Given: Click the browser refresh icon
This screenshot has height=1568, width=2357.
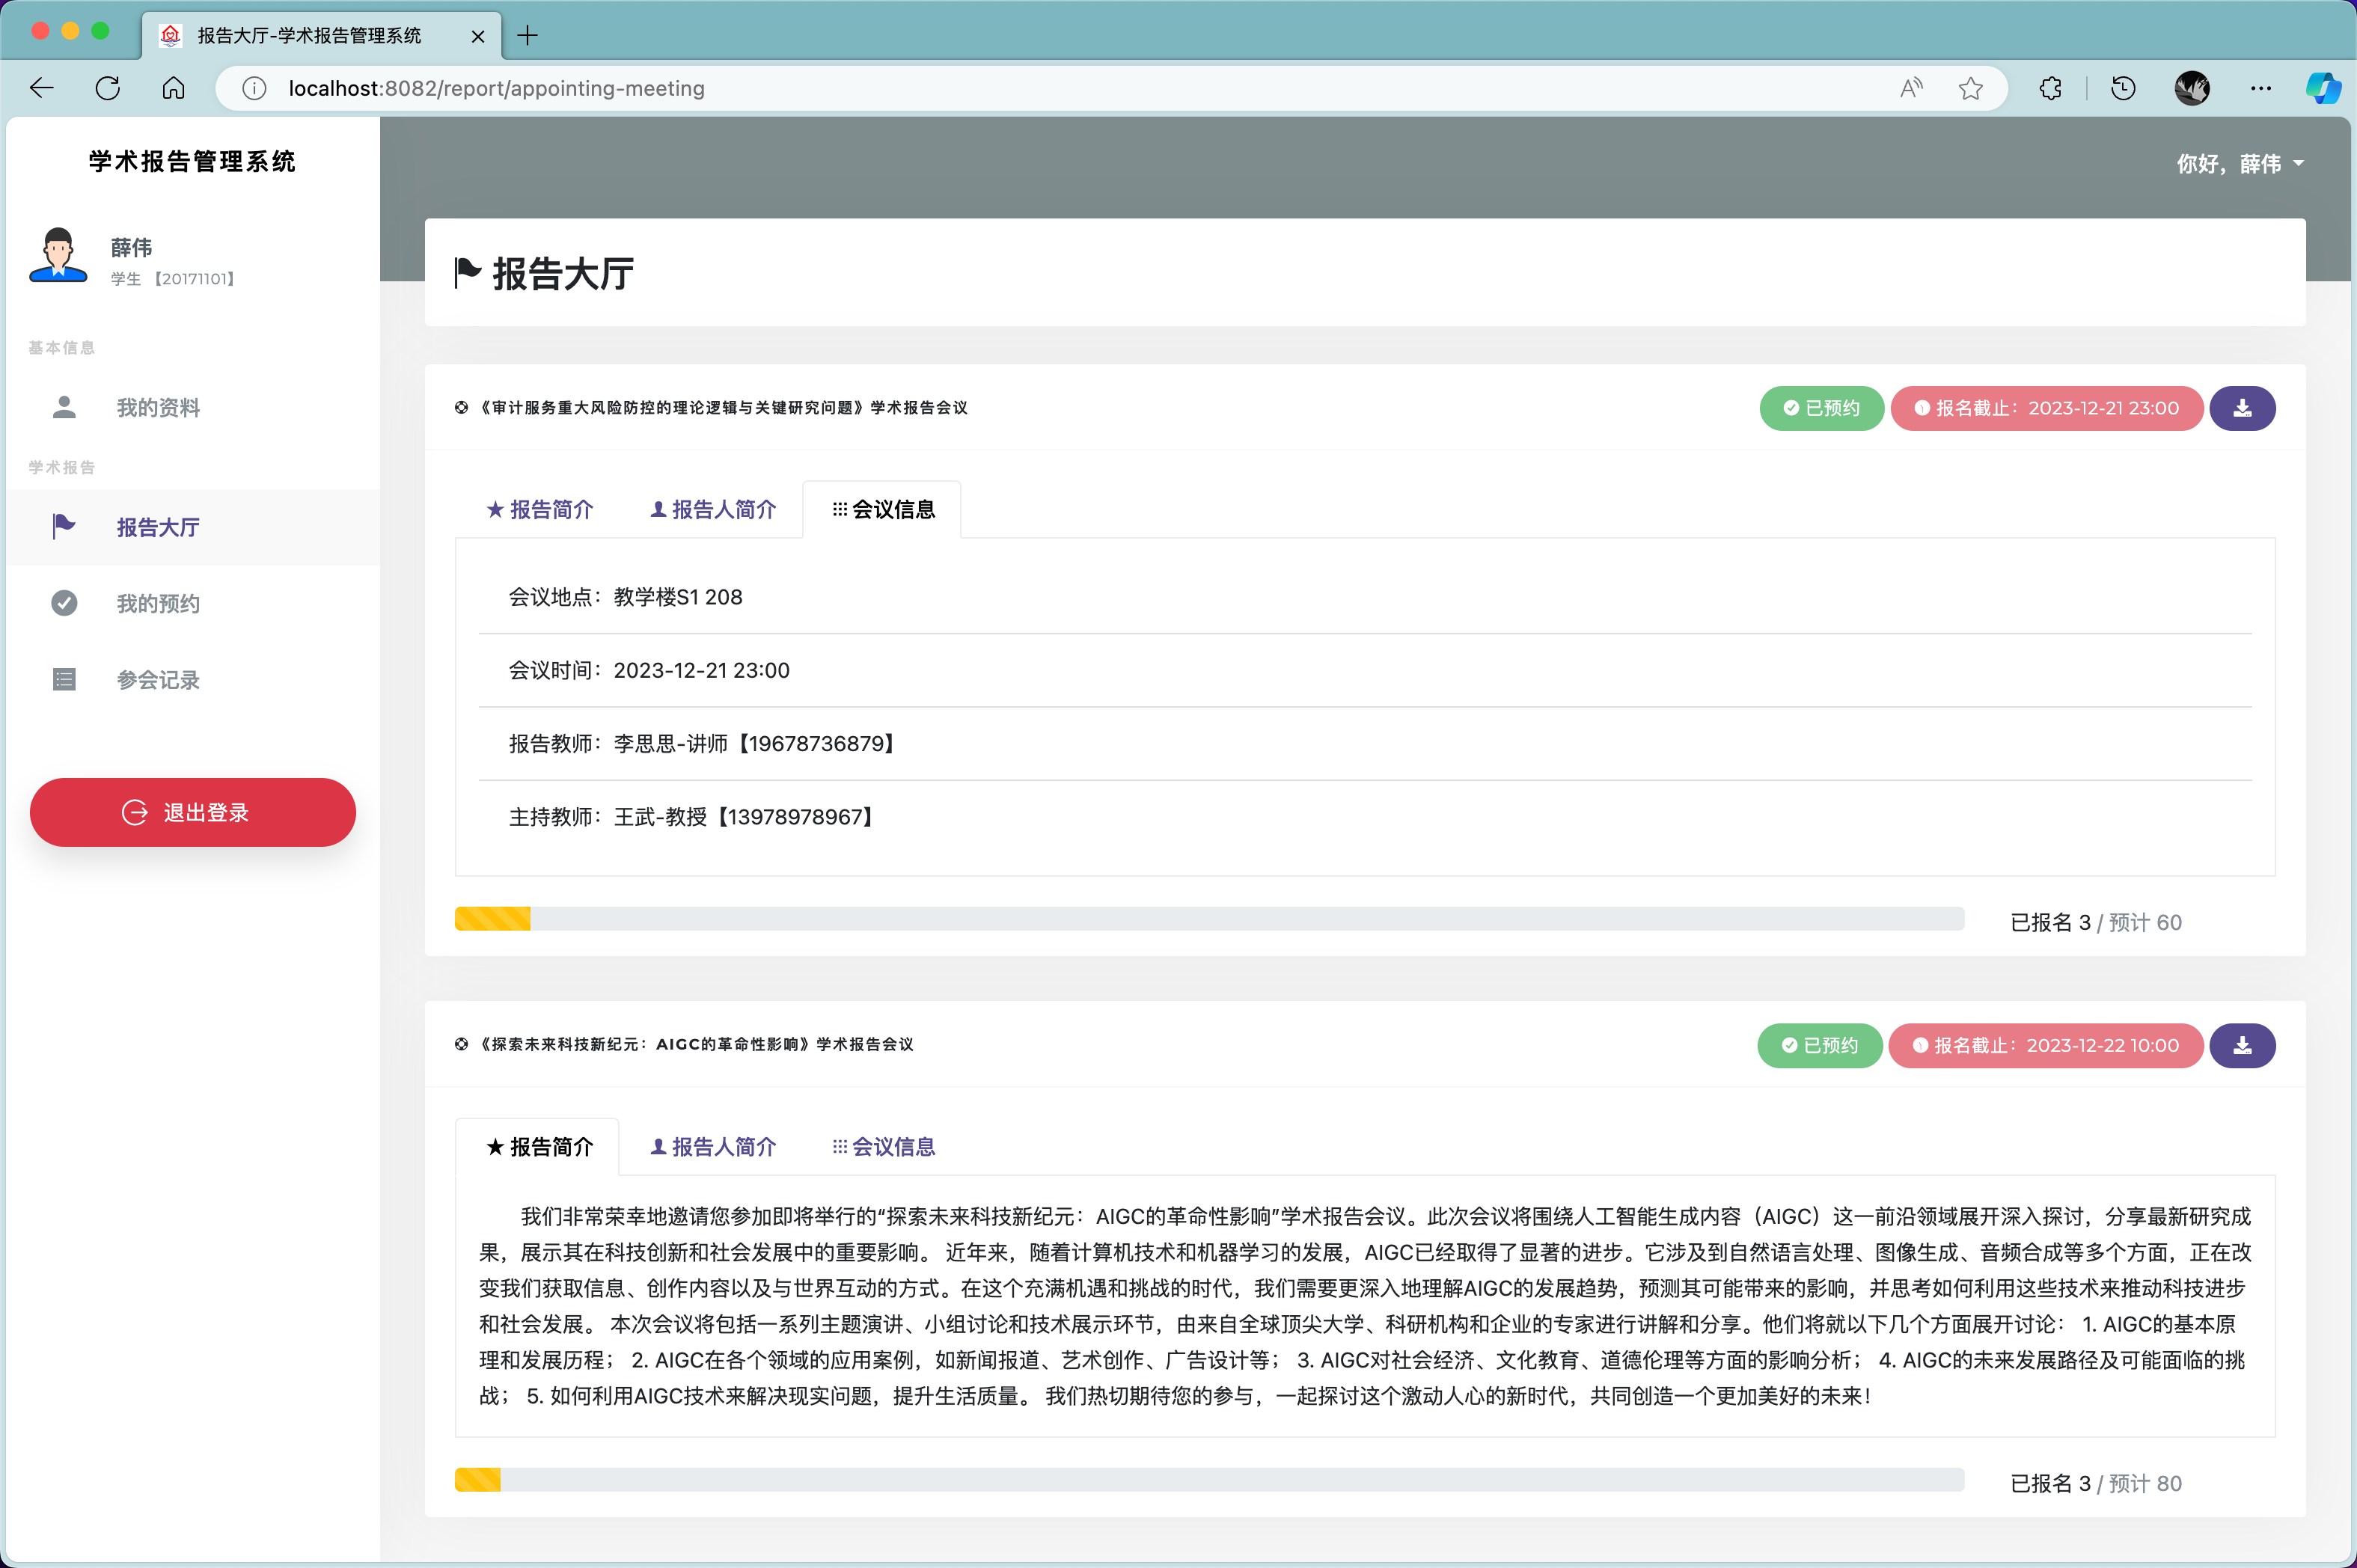Looking at the screenshot, I should pyautogui.click(x=108, y=88).
